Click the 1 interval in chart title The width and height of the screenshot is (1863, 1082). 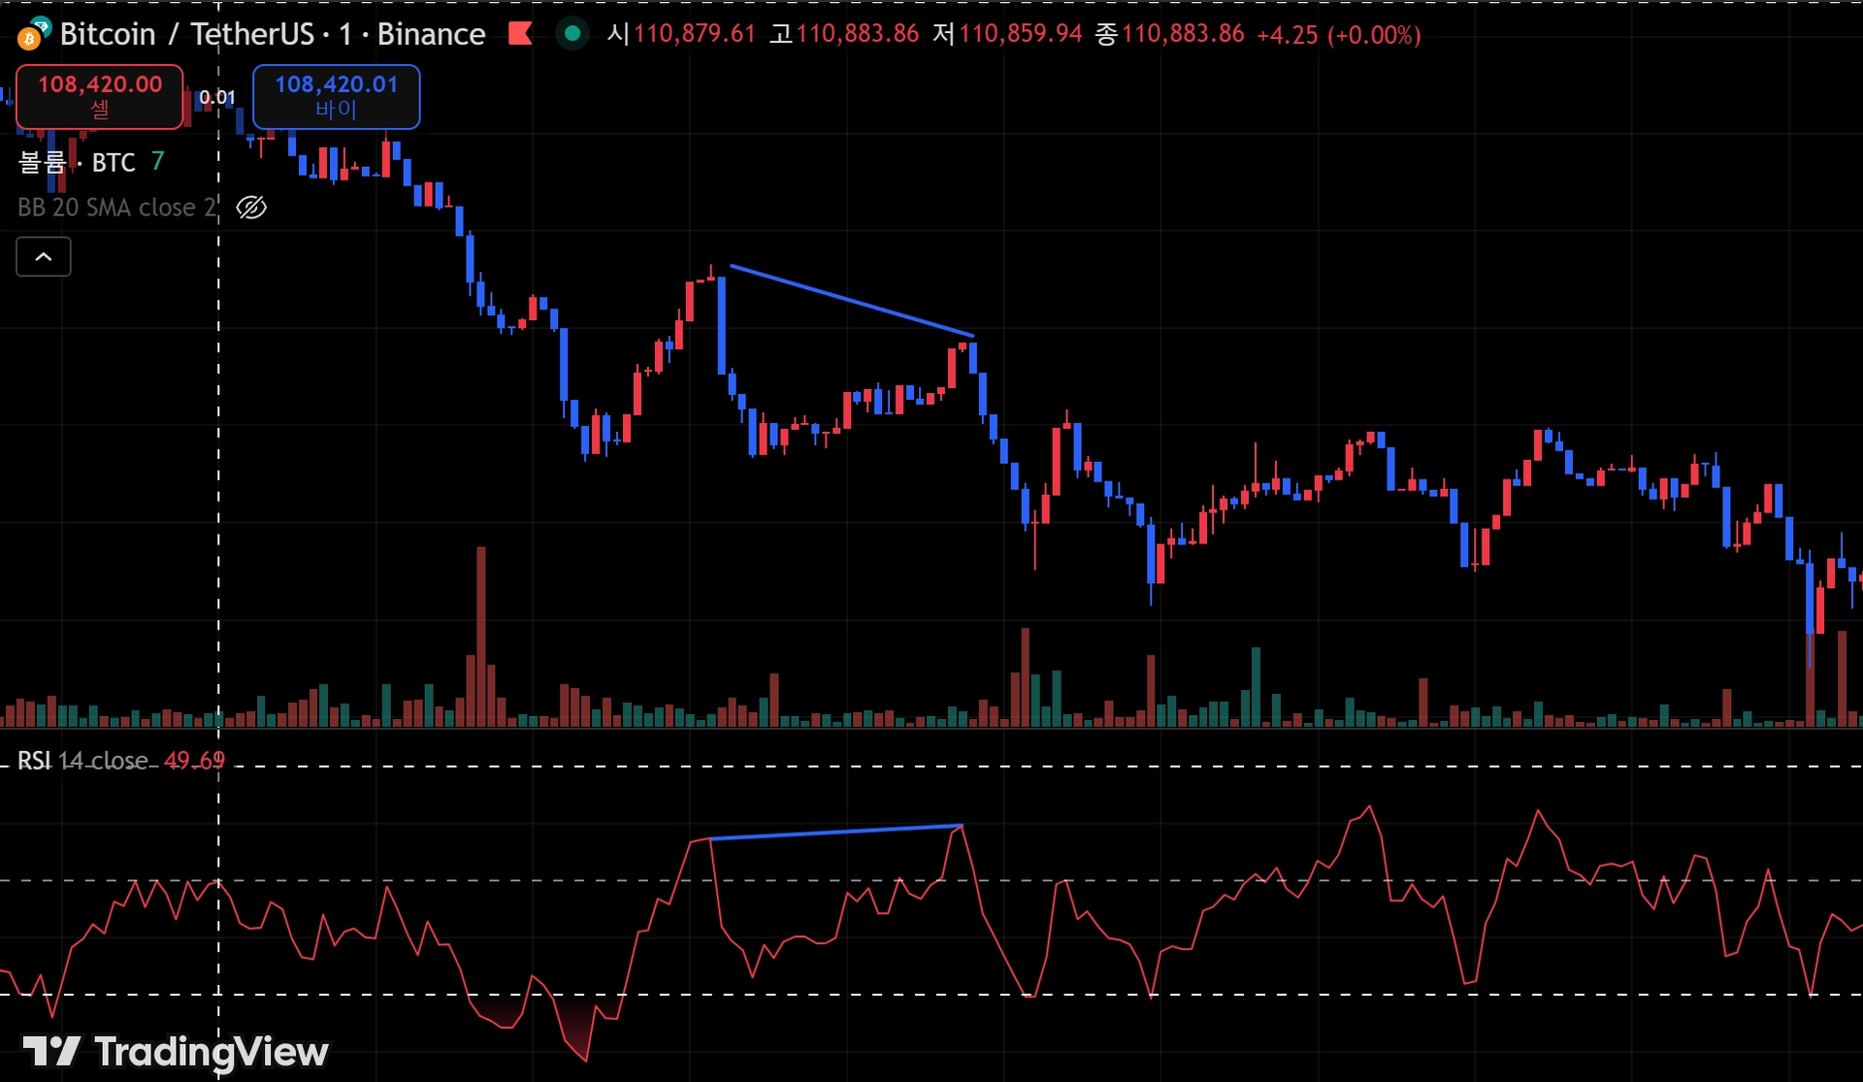point(344,35)
